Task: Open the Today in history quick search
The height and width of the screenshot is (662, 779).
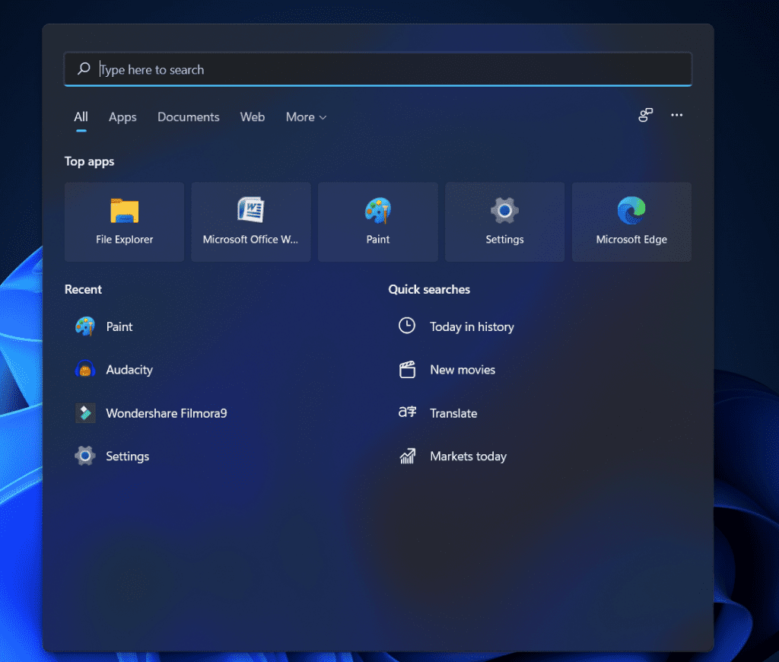Action: point(472,326)
